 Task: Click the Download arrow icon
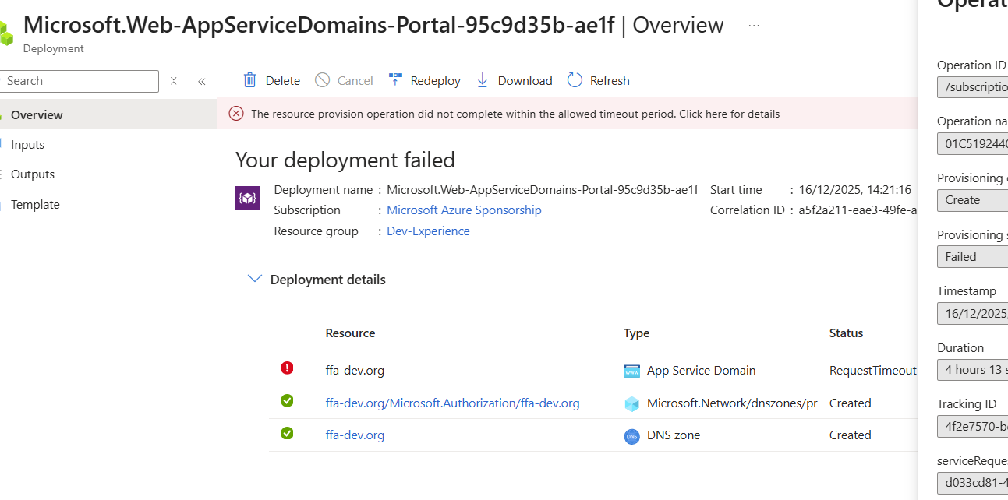click(483, 80)
